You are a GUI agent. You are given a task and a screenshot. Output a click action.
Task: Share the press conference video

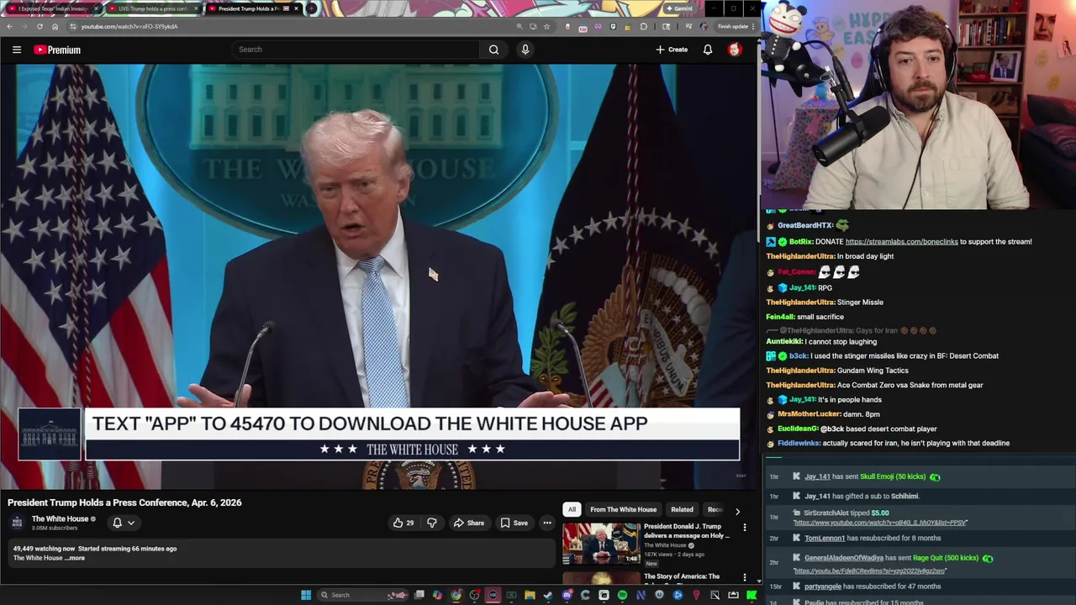click(x=469, y=523)
